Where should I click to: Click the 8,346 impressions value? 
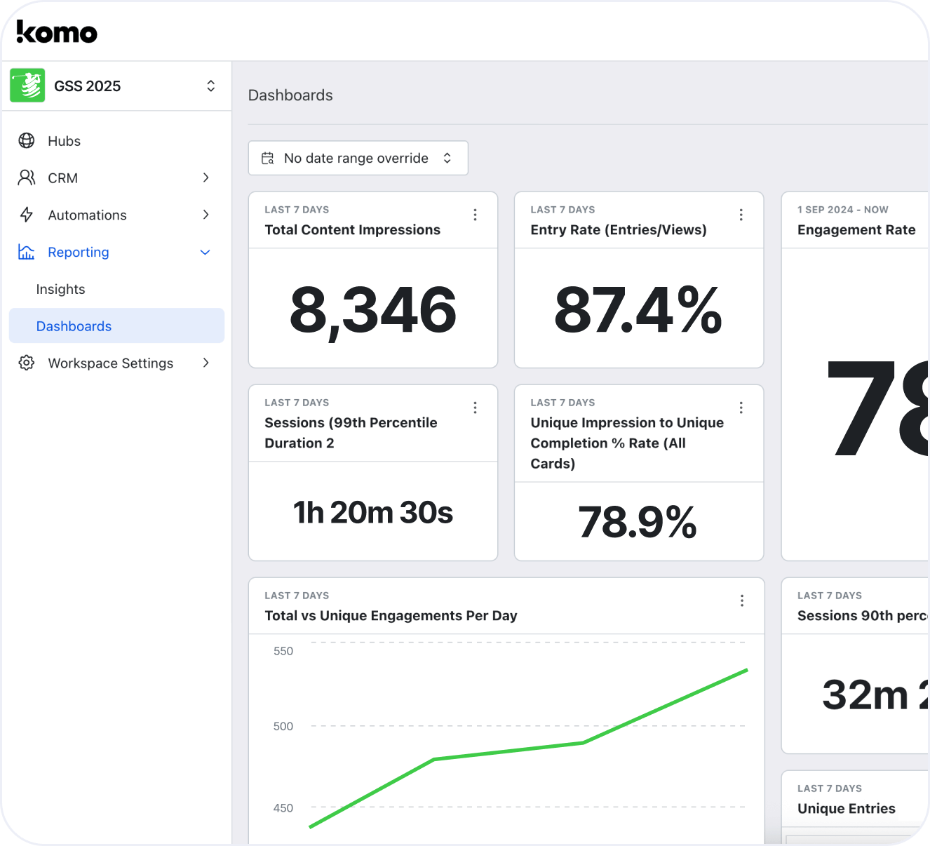tap(373, 310)
